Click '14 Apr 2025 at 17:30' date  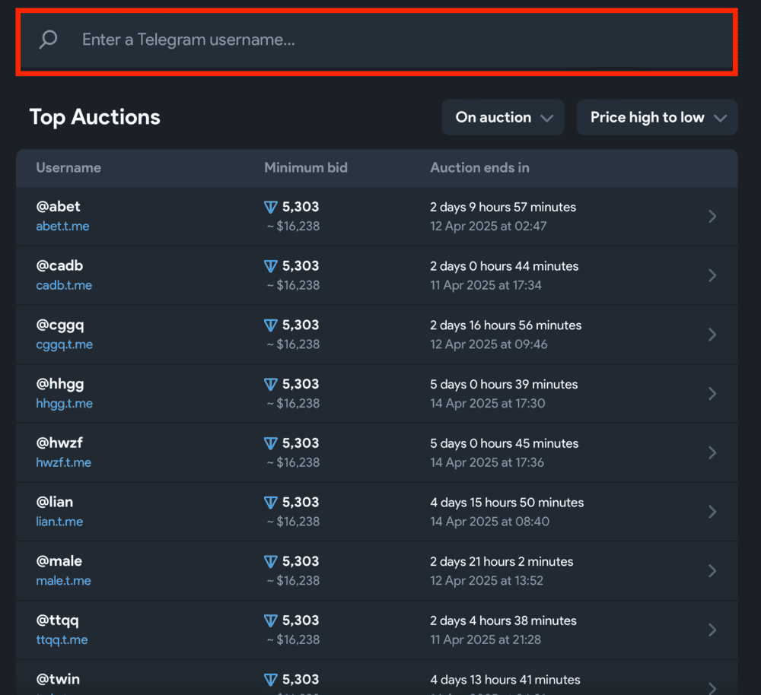click(488, 404)
